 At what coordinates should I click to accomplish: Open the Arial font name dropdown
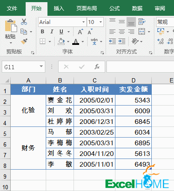tap(83, 22)
